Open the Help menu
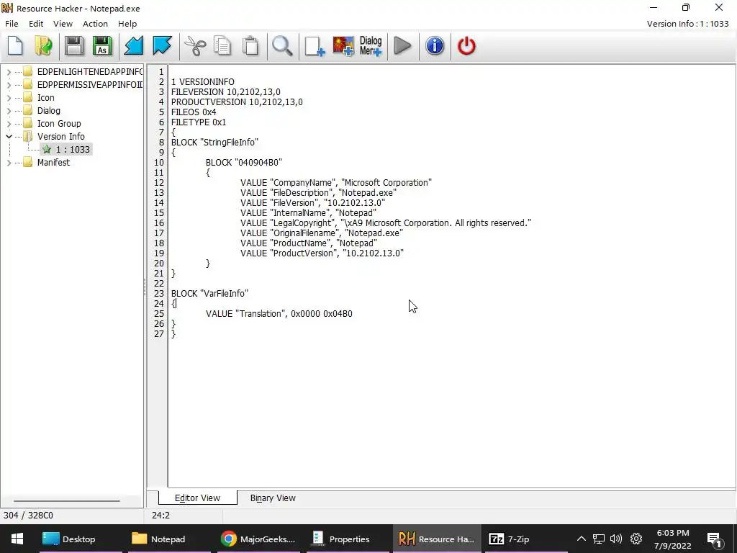This screenshot has height=553, width=737. pos(127,24)
